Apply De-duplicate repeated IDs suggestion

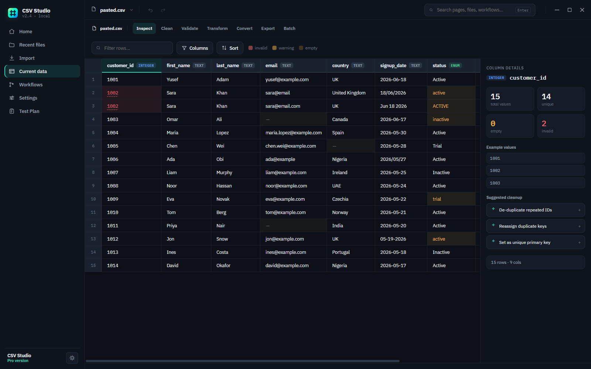pos(536,210)
